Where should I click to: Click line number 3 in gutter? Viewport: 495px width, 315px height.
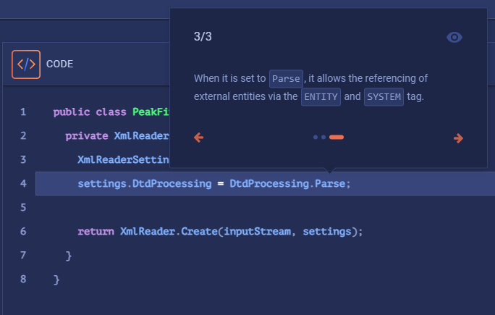pyautogui.click(x=23, y=159)
